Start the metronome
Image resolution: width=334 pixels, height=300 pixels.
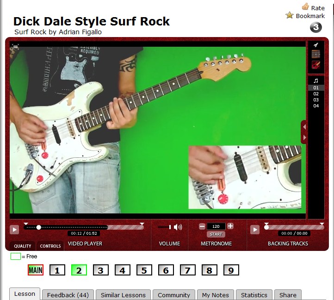point(216,234)
